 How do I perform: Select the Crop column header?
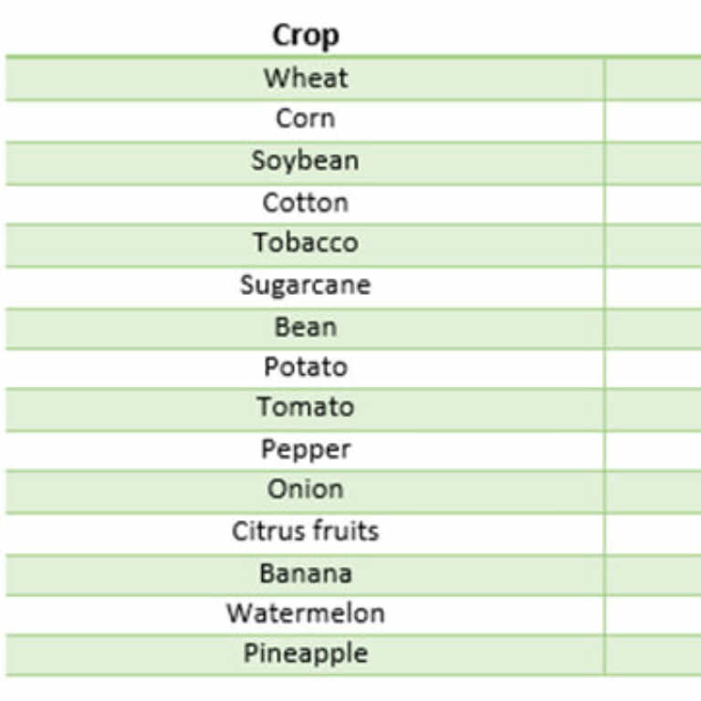tap(306, 36)
